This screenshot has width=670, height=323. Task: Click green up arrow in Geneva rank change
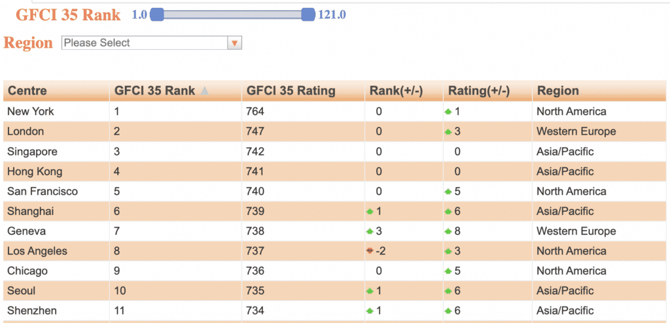pos(370,231)
